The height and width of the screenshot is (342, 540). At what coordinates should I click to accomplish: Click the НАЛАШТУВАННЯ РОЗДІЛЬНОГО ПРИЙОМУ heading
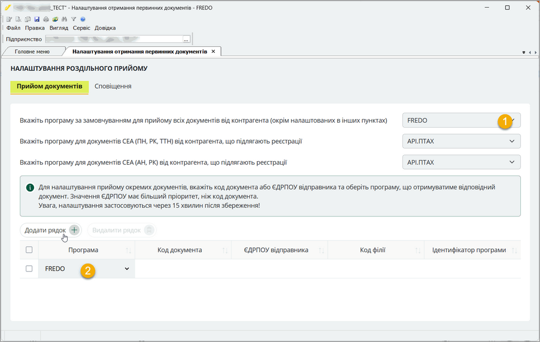click(79, 68)
